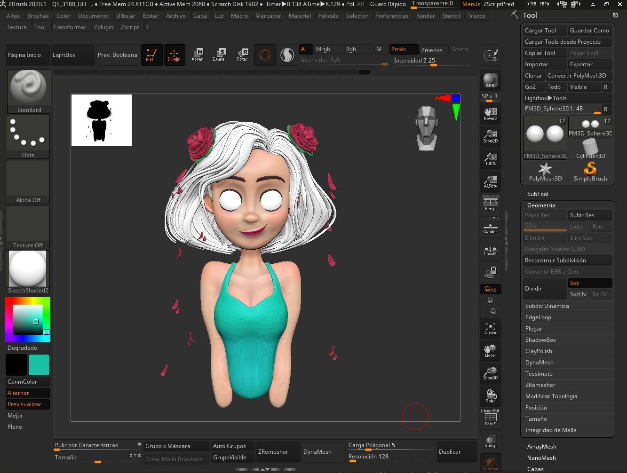Viewport: 627px width, 473px height.
Task: Click the Ajustar frame icon
Action: coord(490,329)
